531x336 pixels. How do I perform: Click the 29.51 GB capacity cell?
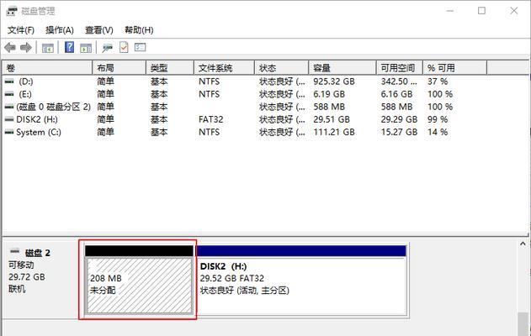[x=332, y=119]
